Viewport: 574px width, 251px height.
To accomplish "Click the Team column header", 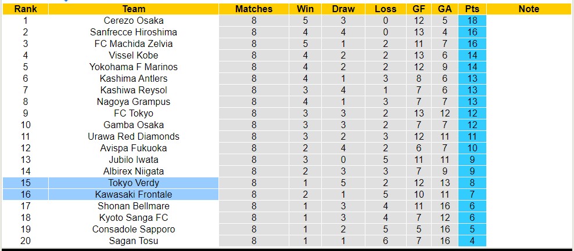I will click(134, 9).
